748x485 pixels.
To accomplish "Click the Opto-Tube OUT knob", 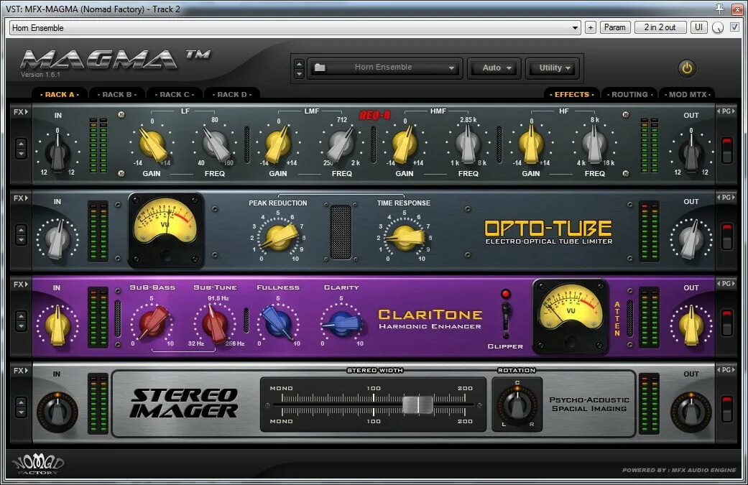I will tap(691, 239).
